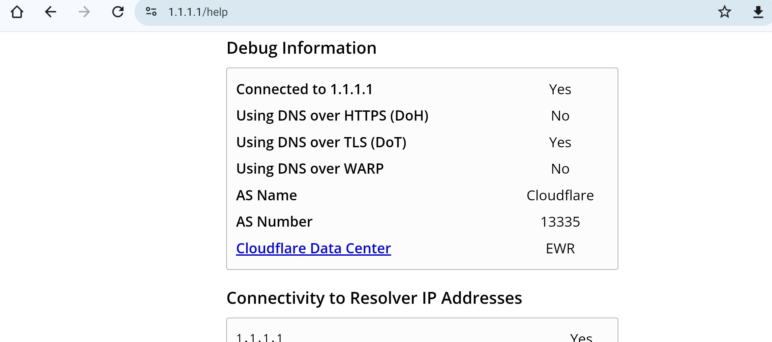Go to the browser home page

(17, 12)
